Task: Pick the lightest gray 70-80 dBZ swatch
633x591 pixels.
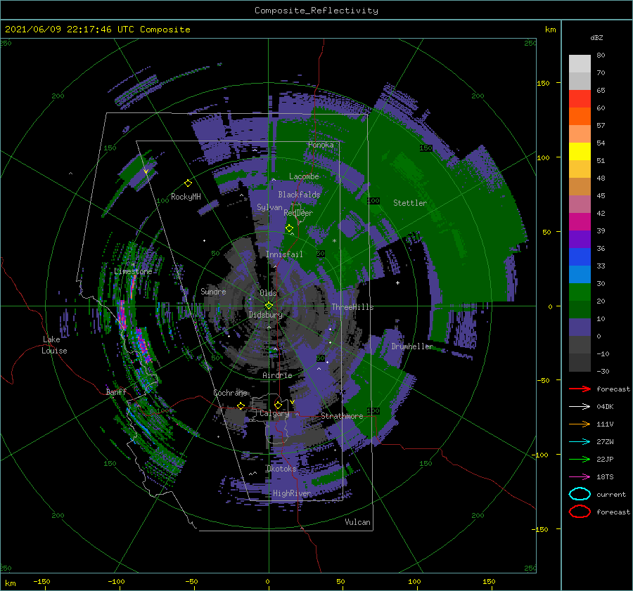Action: (580, 64)
